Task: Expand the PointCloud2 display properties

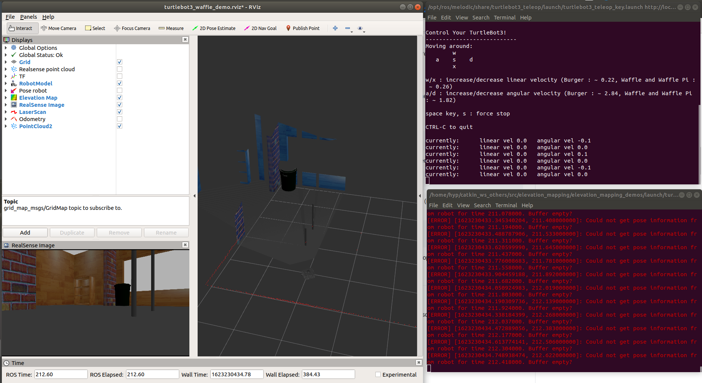Action: (x=6, y=126)
